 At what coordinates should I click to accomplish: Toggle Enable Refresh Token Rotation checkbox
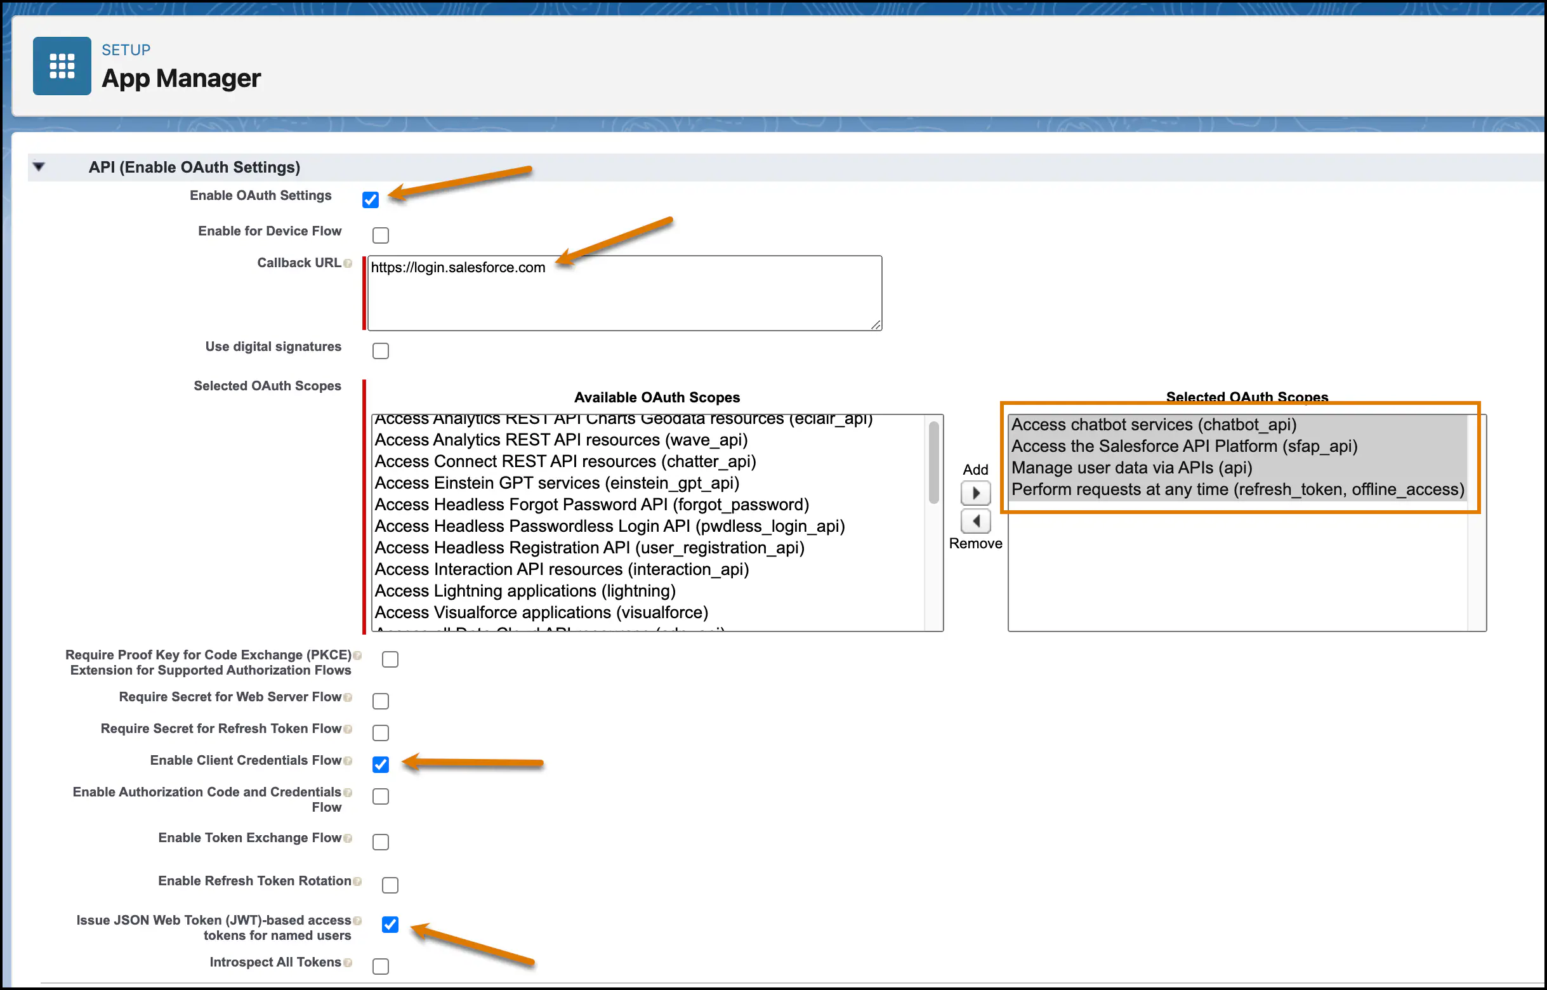[x=390, y=885]
